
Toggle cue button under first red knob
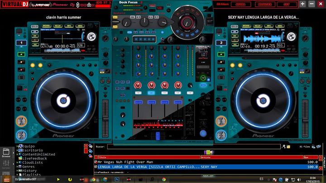(138, 93)
